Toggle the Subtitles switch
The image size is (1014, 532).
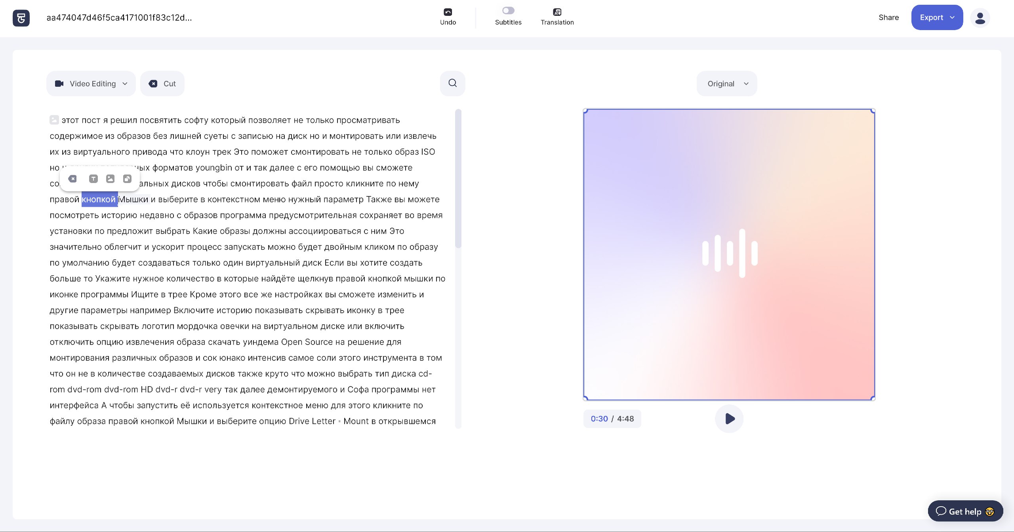pos(508,11)
